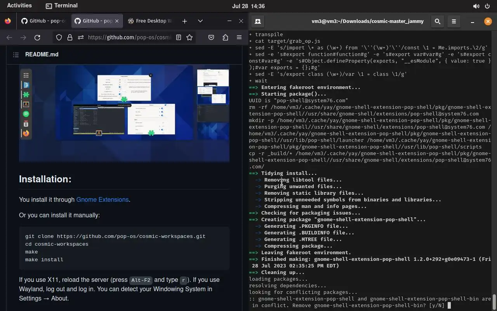Click the volume icon in system tray
This screenshot has height=311, width=497.
[x=476, y=6]
